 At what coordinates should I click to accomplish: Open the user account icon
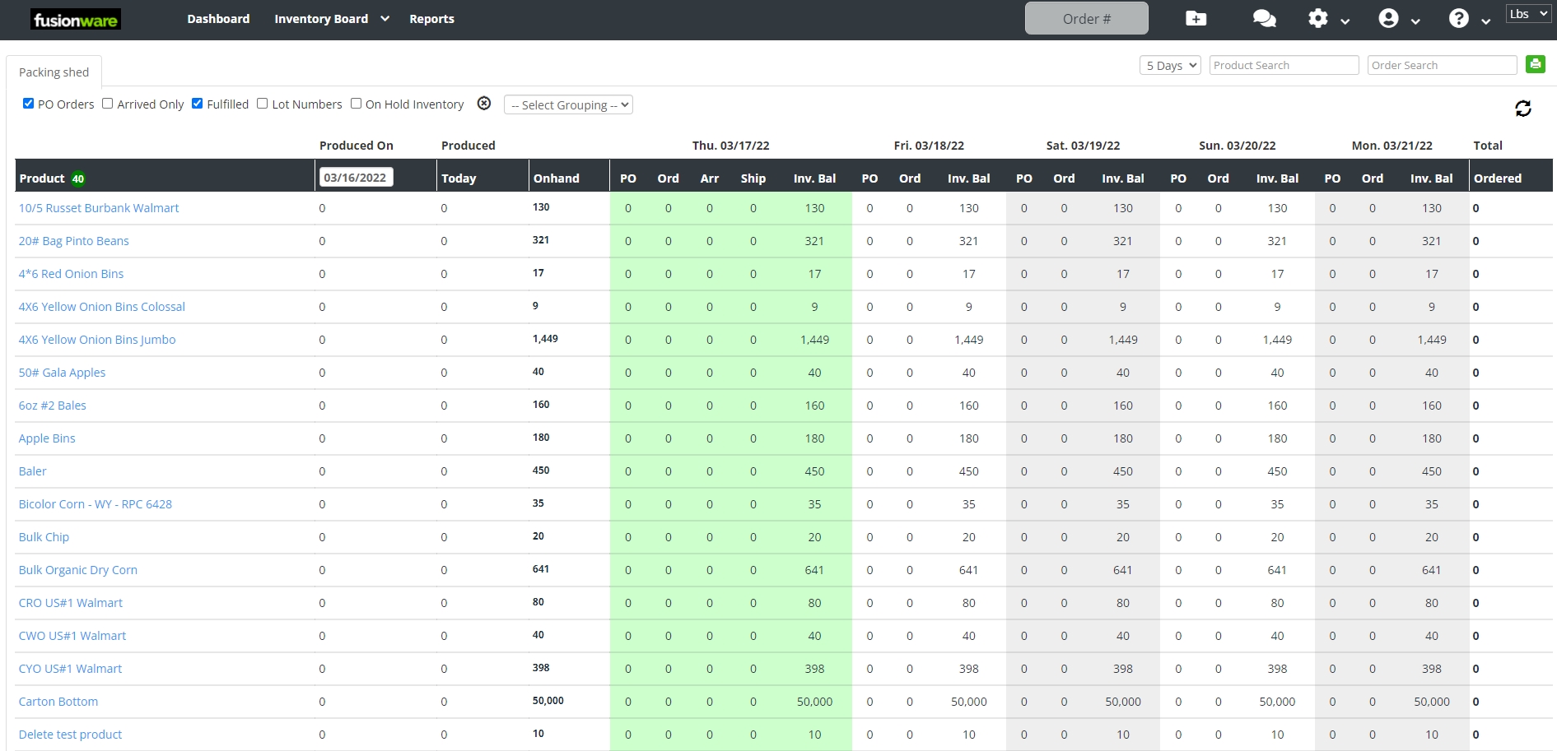point(1390,18)
